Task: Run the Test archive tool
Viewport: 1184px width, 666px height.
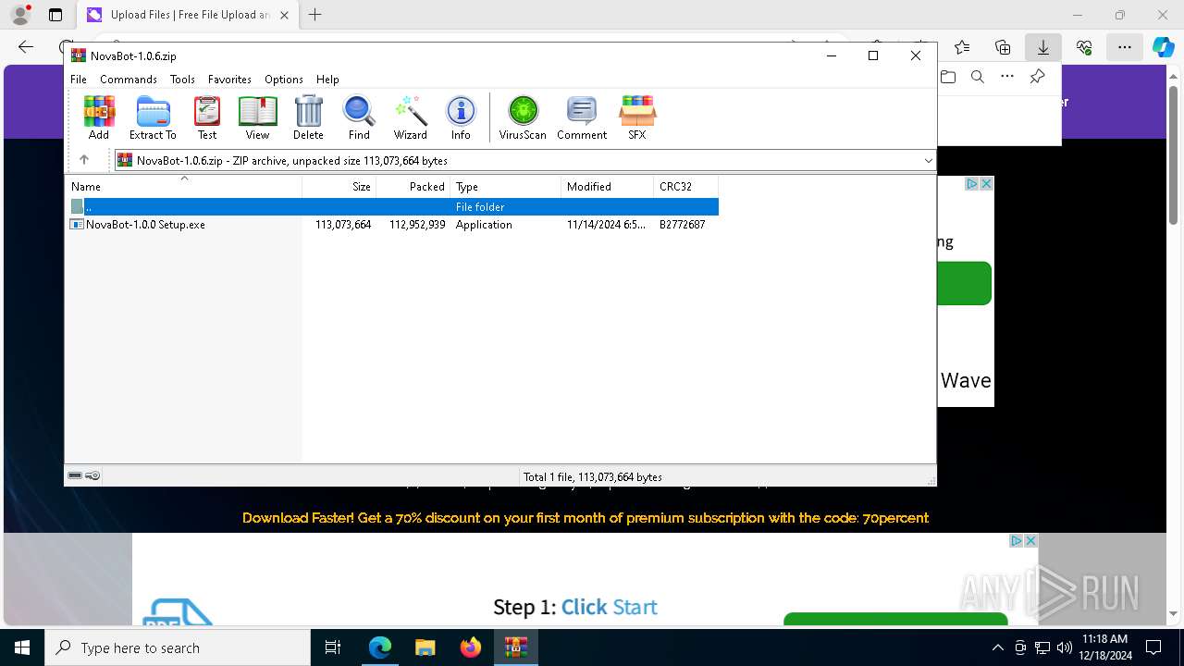Action: (x=207, y=117)
